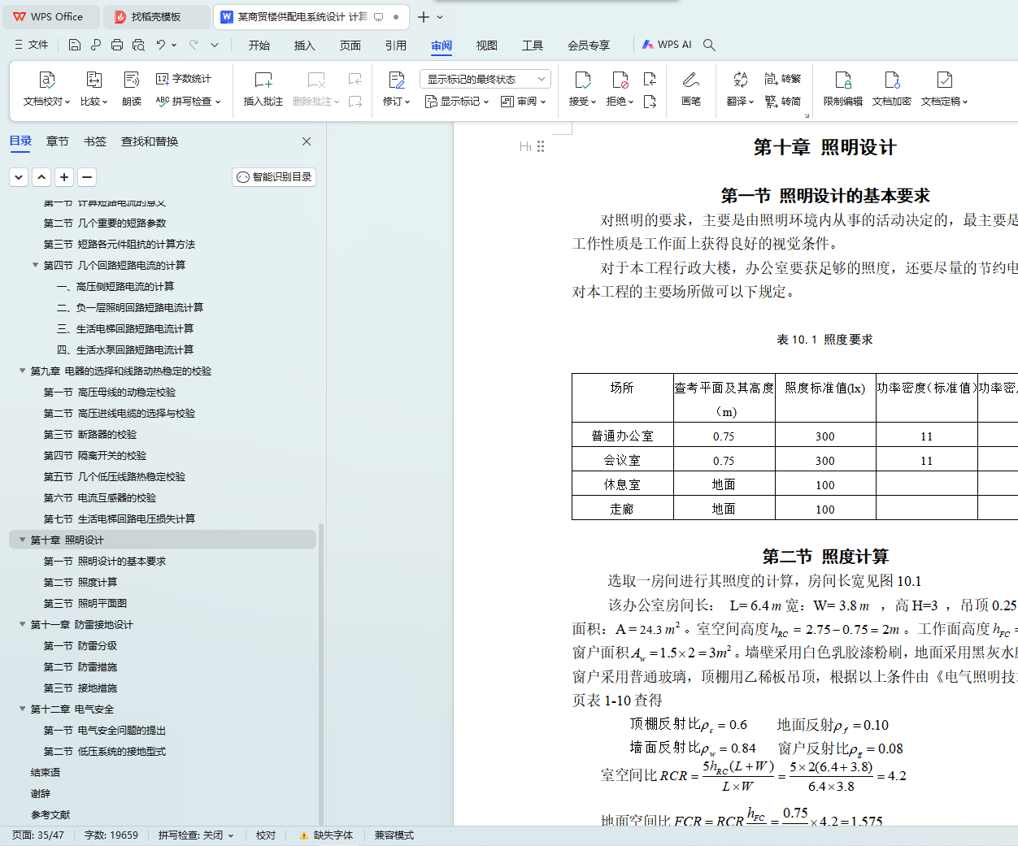
Task: Go to next revision change
Action: click(650, 102)
